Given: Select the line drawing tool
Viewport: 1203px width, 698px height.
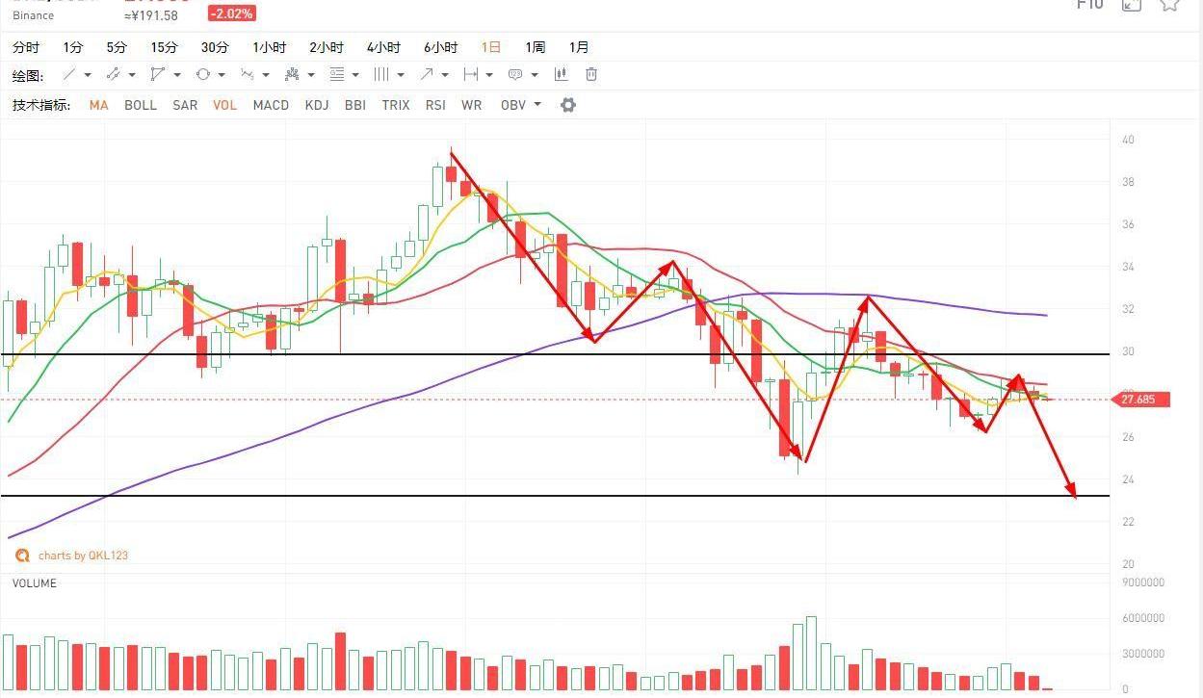Looking at the screenshot, I should point(69,74).
